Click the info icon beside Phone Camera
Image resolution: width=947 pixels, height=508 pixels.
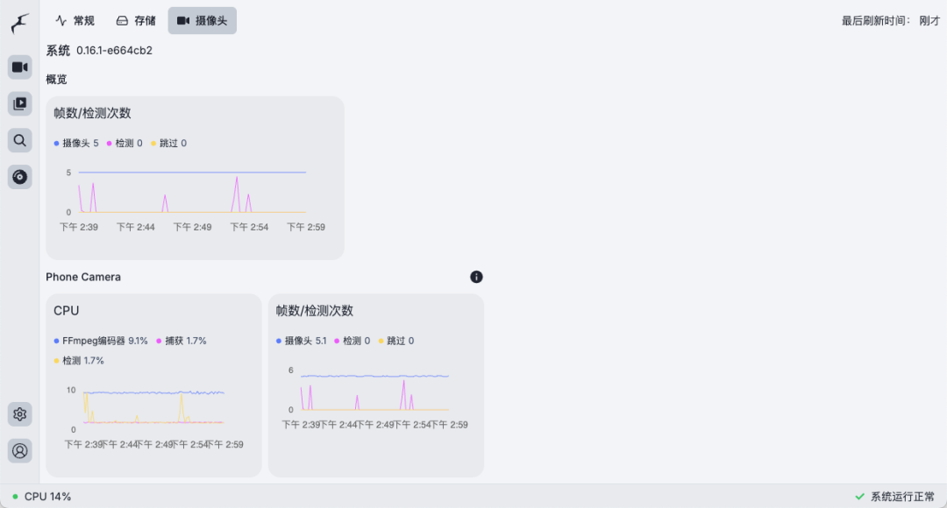(476, 277)
